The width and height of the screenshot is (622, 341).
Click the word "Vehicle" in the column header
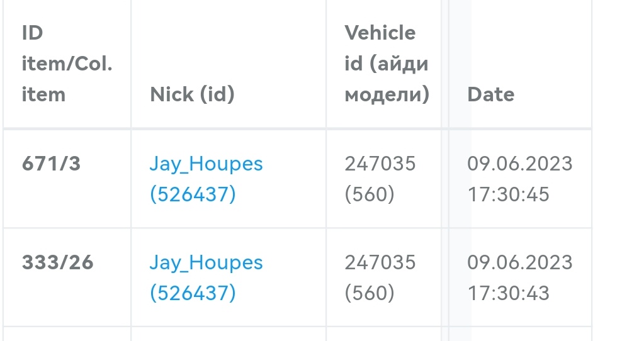380,33
